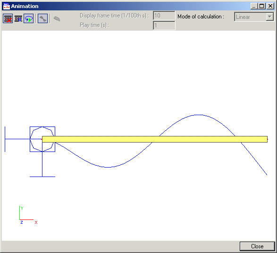Click the Display frame time input field
277x253 pixels.
pyautogui.click(x=164, y=16)
